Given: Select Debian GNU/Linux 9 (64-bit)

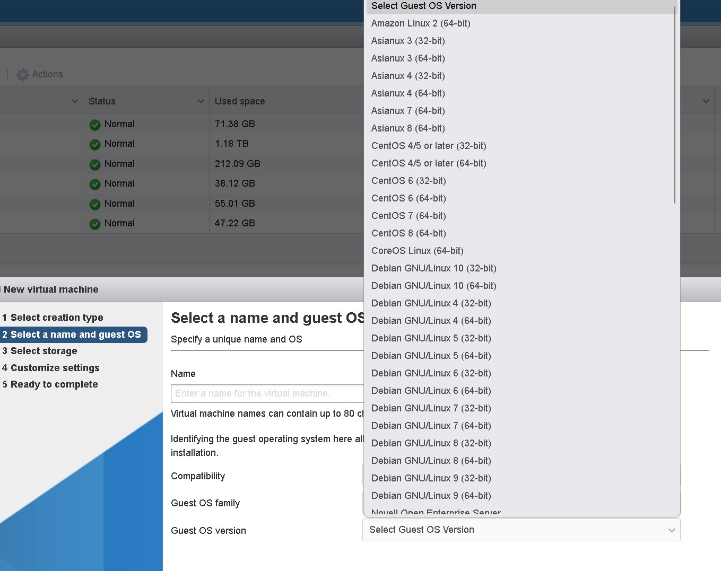Looking at the screenshot, I should 431,496.
